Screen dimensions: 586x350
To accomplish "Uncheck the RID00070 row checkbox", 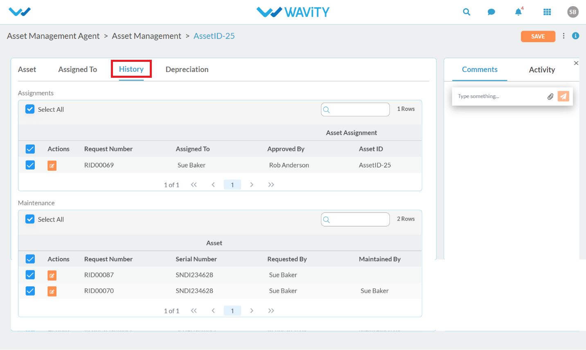I will 30,291.
